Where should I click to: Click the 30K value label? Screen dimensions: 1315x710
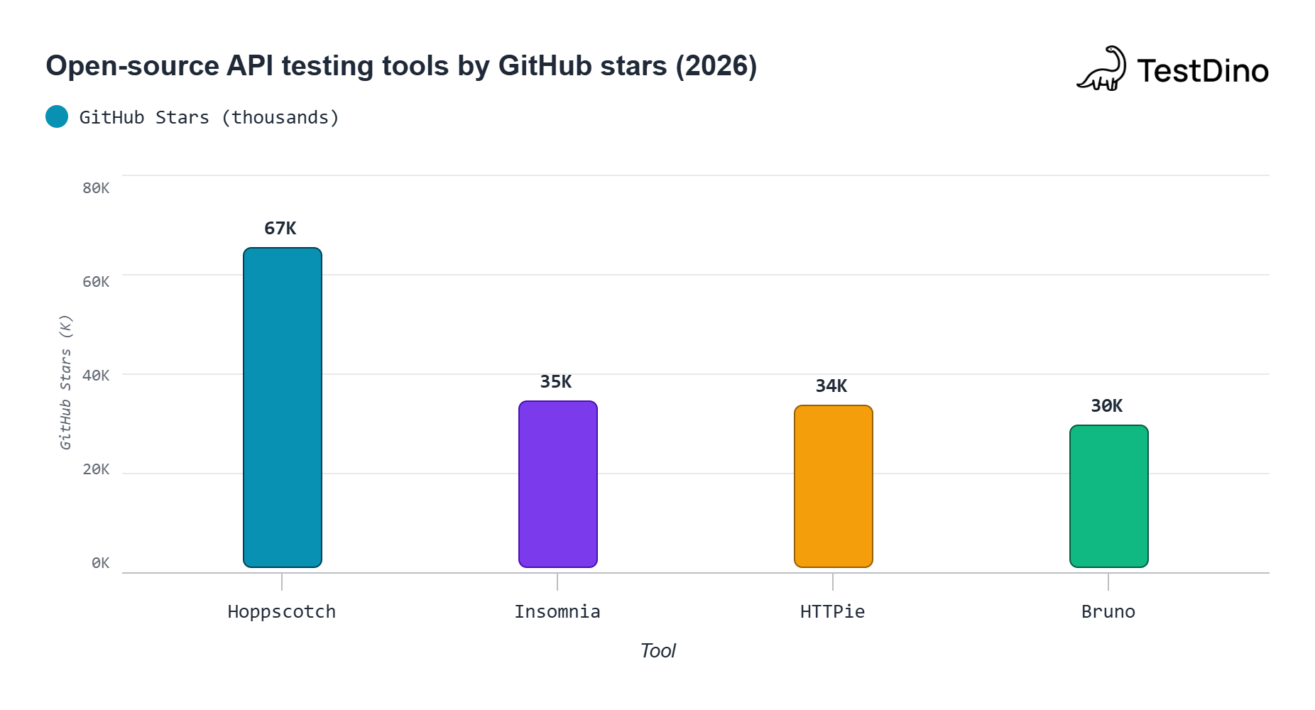1107,406
